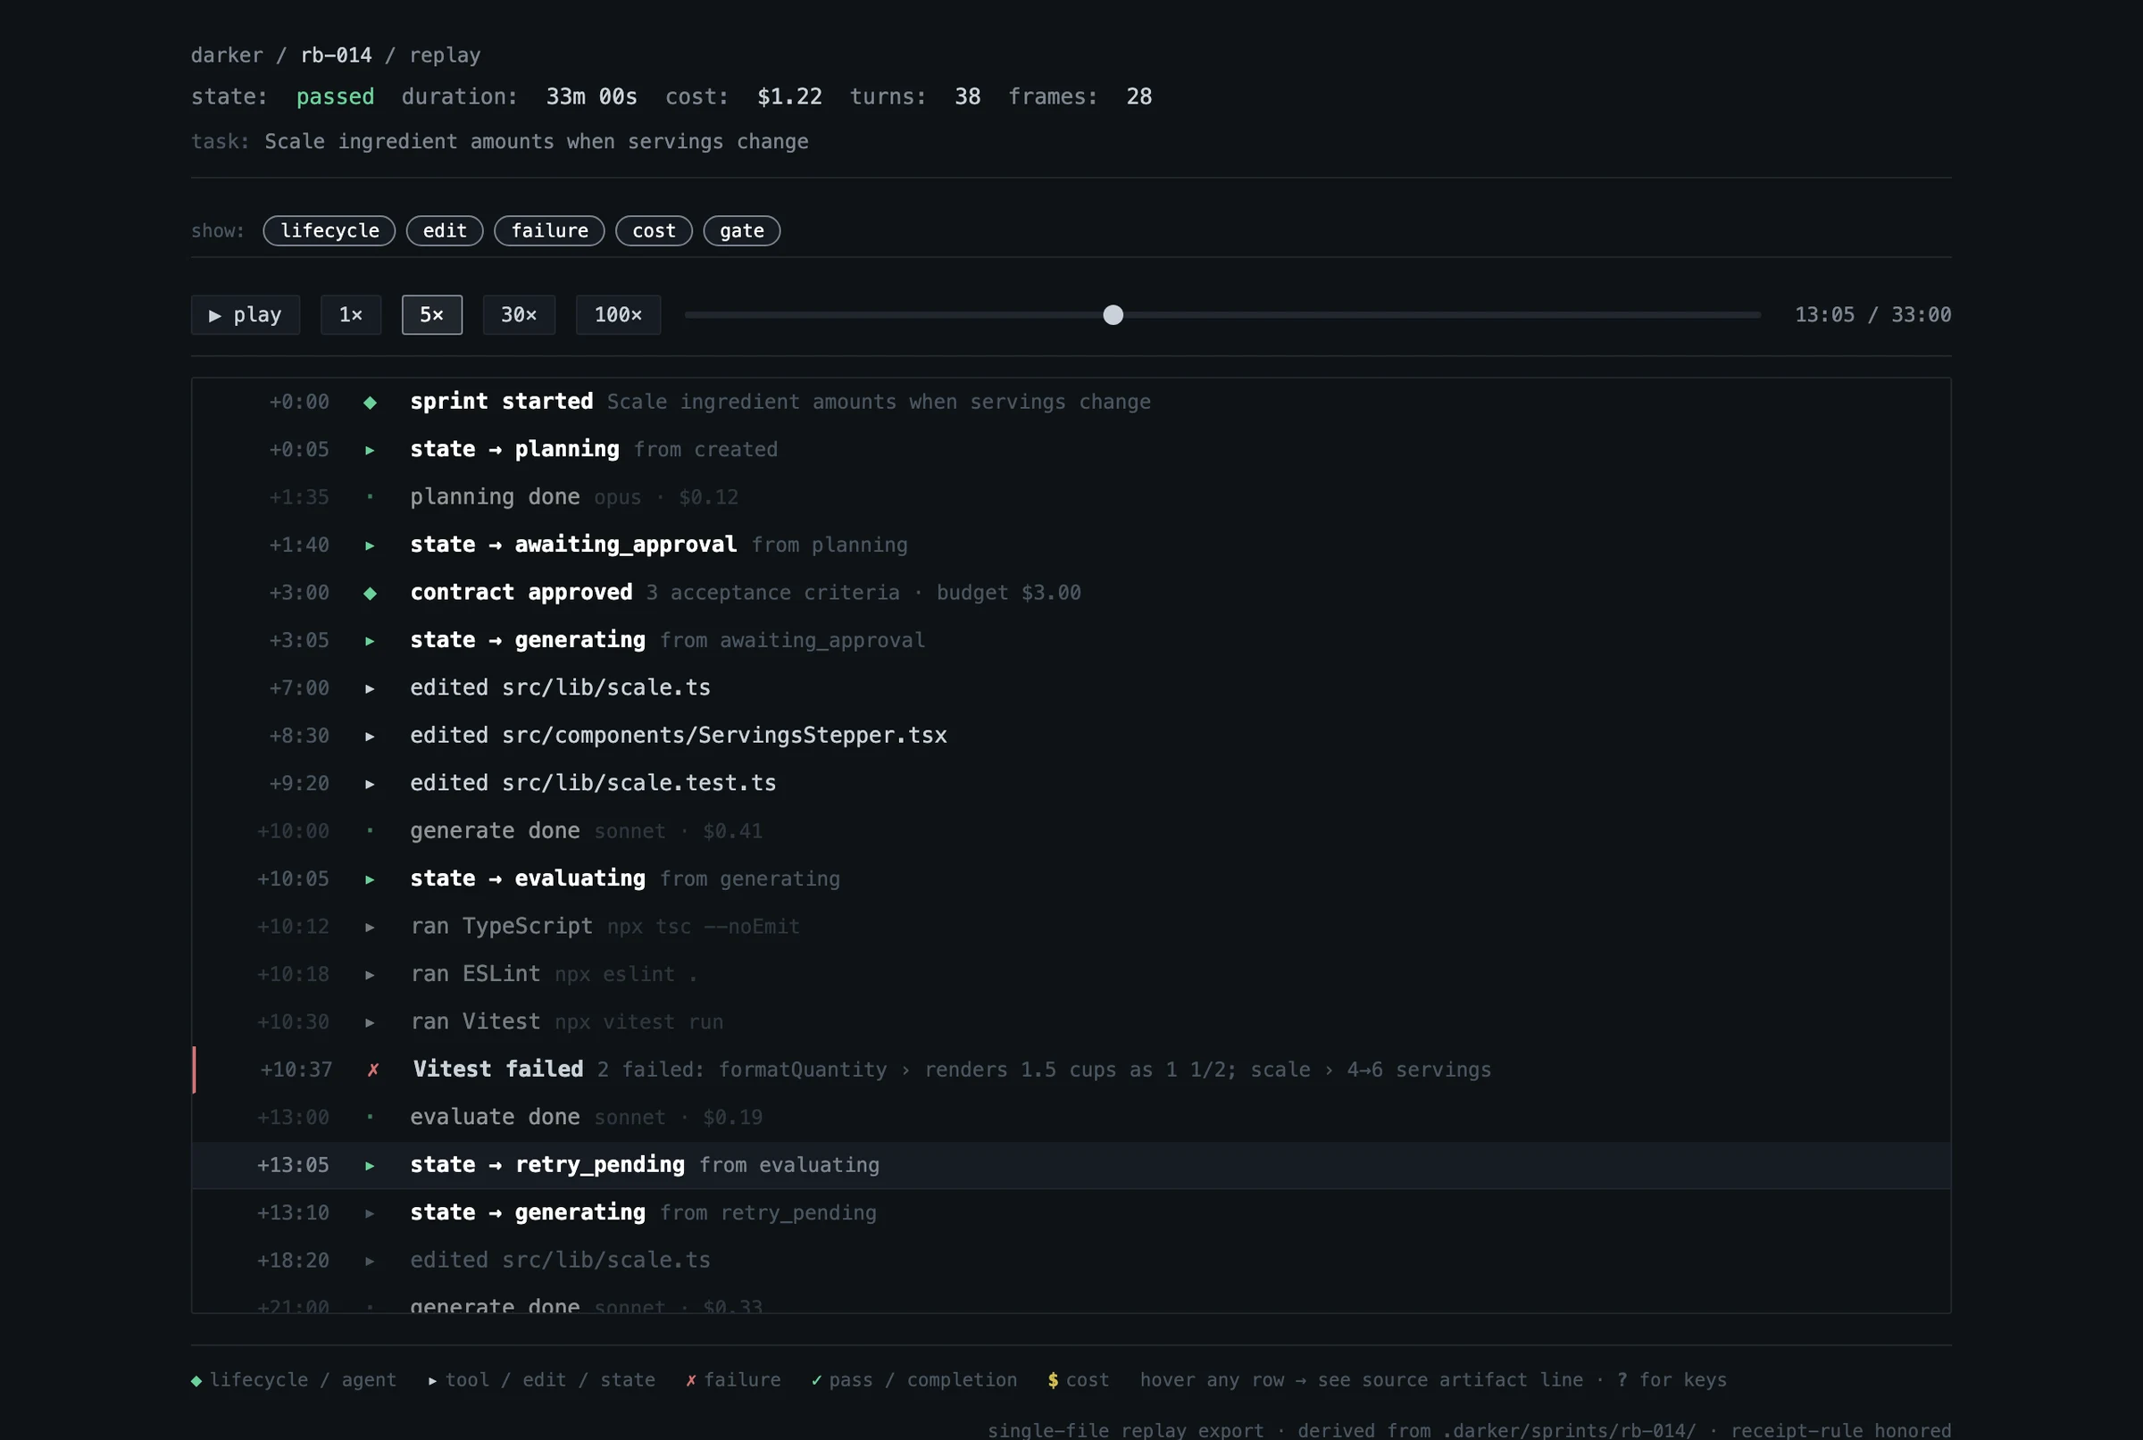The width and height of the screenshot is (2143, 1440).
Task: Click 'npx tsc --noEmit' command text
Action: point(704,927)
